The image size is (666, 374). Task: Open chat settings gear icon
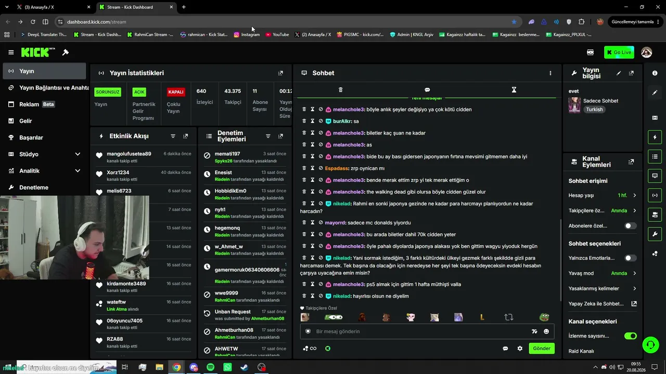pyautogui.click(x=520, y=349)
